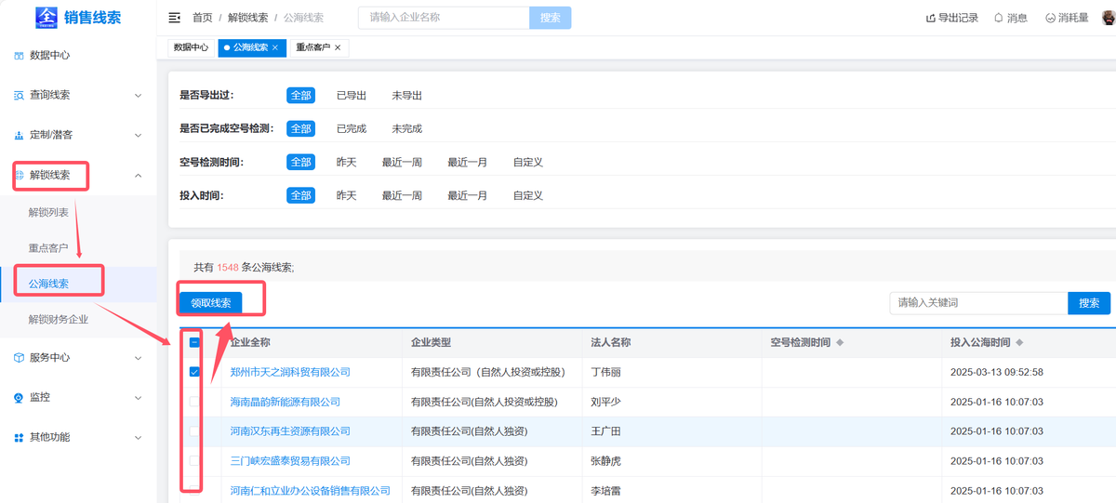Screen dimensions: 1116x503
Task: Choose 自定义 for 投入时间
Action: pyautogui.click(x=528, y=196)
